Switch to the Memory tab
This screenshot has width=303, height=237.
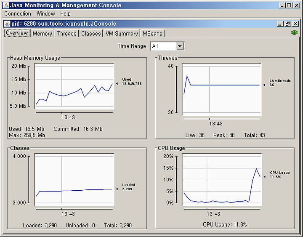tap(43, 33)
